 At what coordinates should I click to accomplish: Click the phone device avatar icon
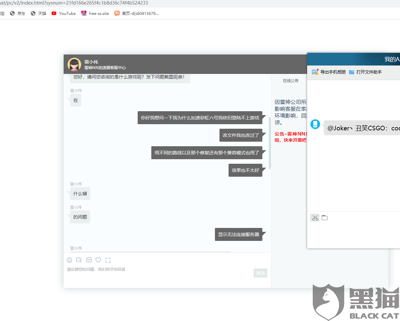tap(315, 124)
